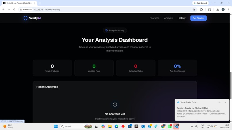The image size is (232, 130).
Task: Click the Not secure site info chip
Action: coord(26,9)
